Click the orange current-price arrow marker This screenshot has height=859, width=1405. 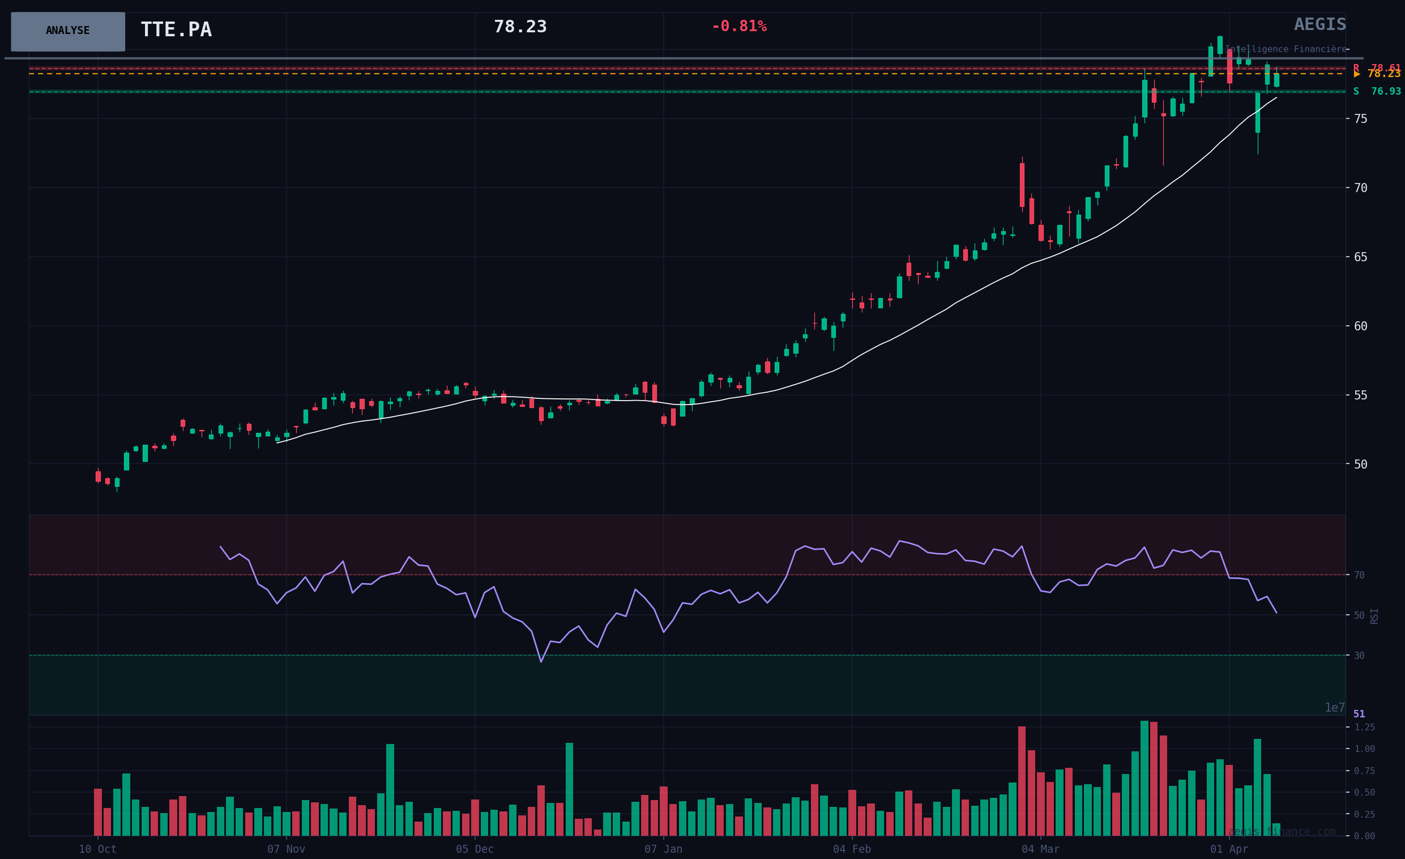pos(1356,74)
